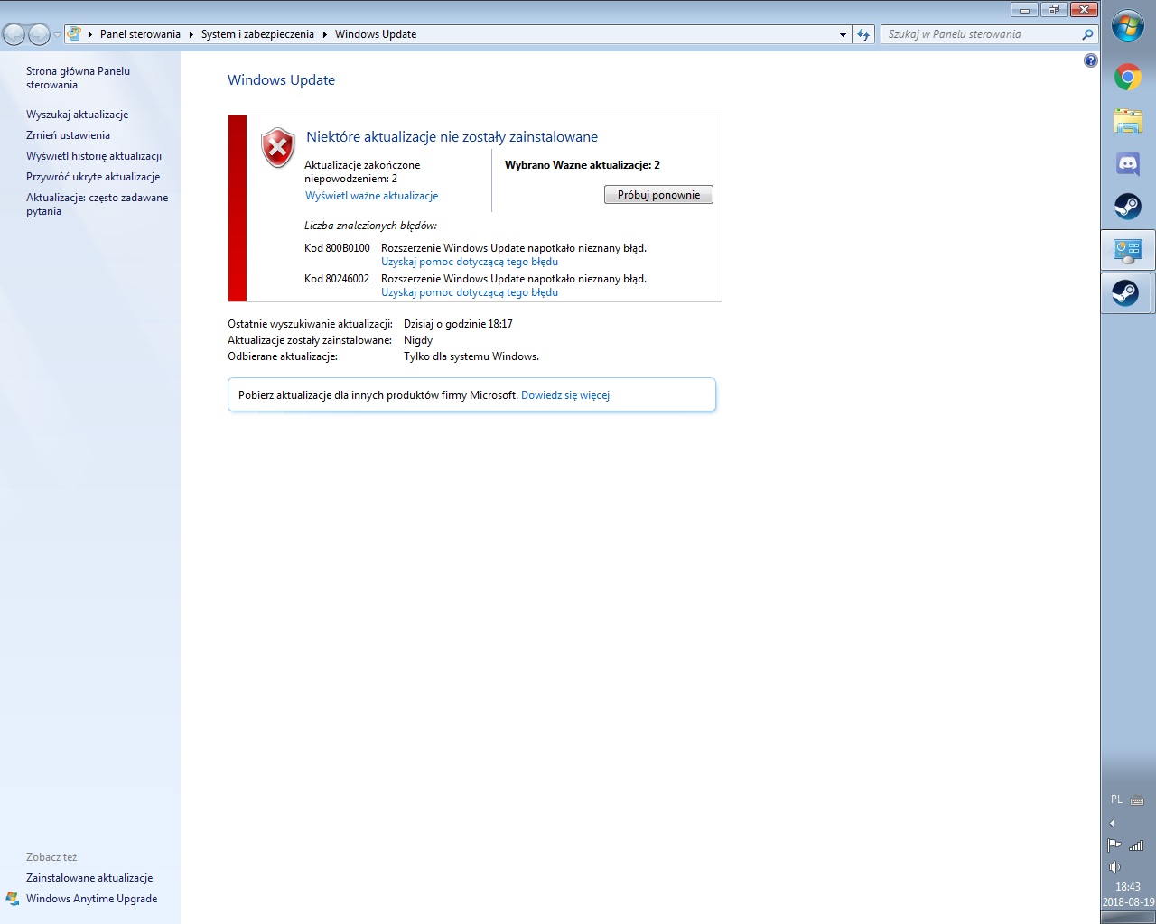Expand the root breadcrumb arrow
Image resolution: width=1156 pixels, height=924 pixels.
pos(90,34)
